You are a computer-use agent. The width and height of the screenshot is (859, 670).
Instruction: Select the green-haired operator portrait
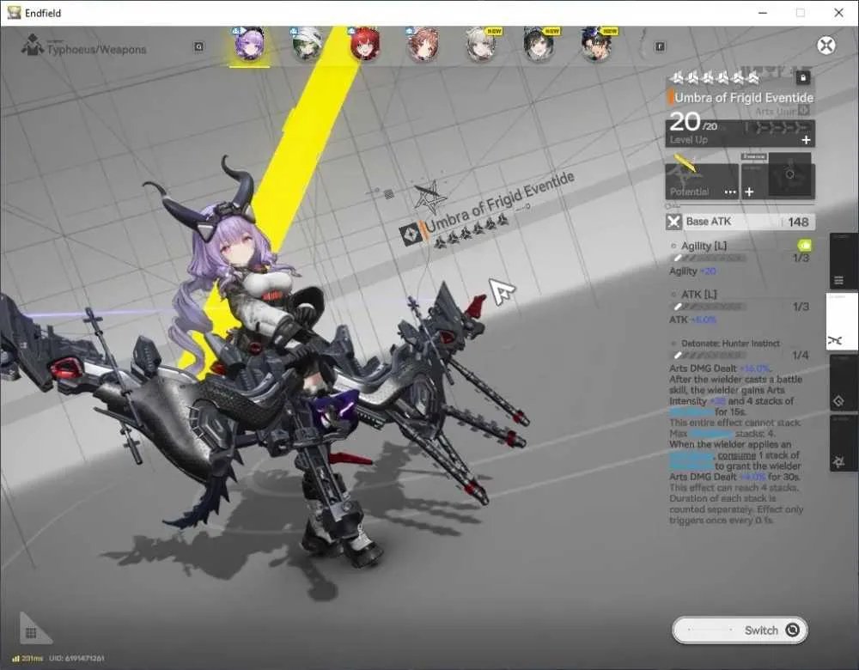pos(307,44)
